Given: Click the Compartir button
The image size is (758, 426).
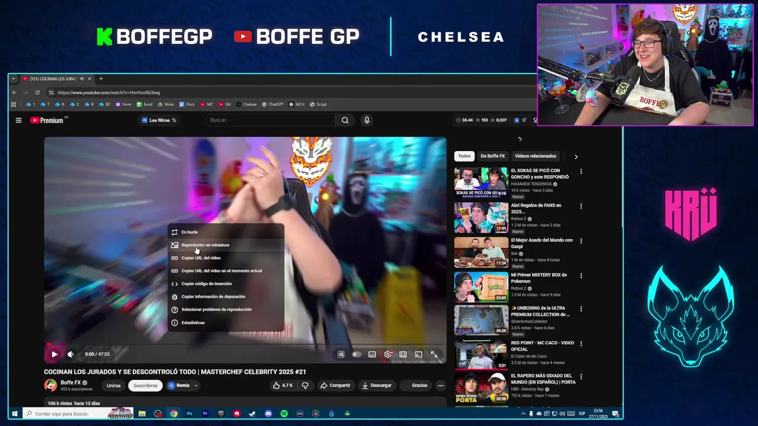Looking at the screenshot, I should click(x=335, y=385).
